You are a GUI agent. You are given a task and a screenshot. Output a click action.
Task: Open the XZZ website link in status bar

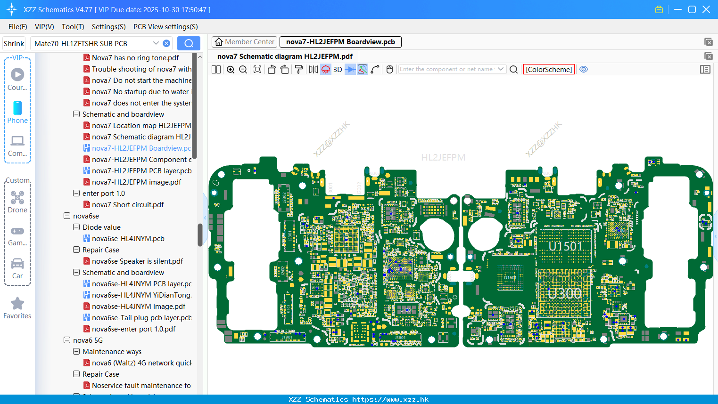coord(390,399)
